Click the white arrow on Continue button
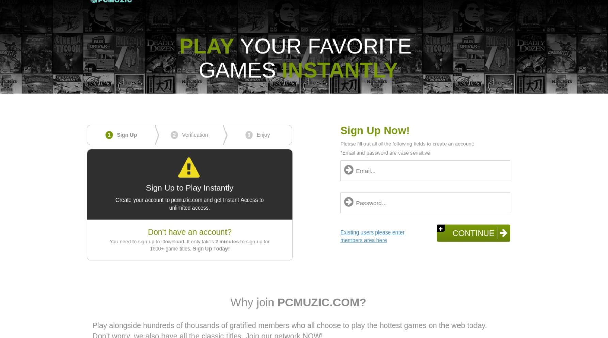Screen dimensions: 608x338 coord(503,233)
